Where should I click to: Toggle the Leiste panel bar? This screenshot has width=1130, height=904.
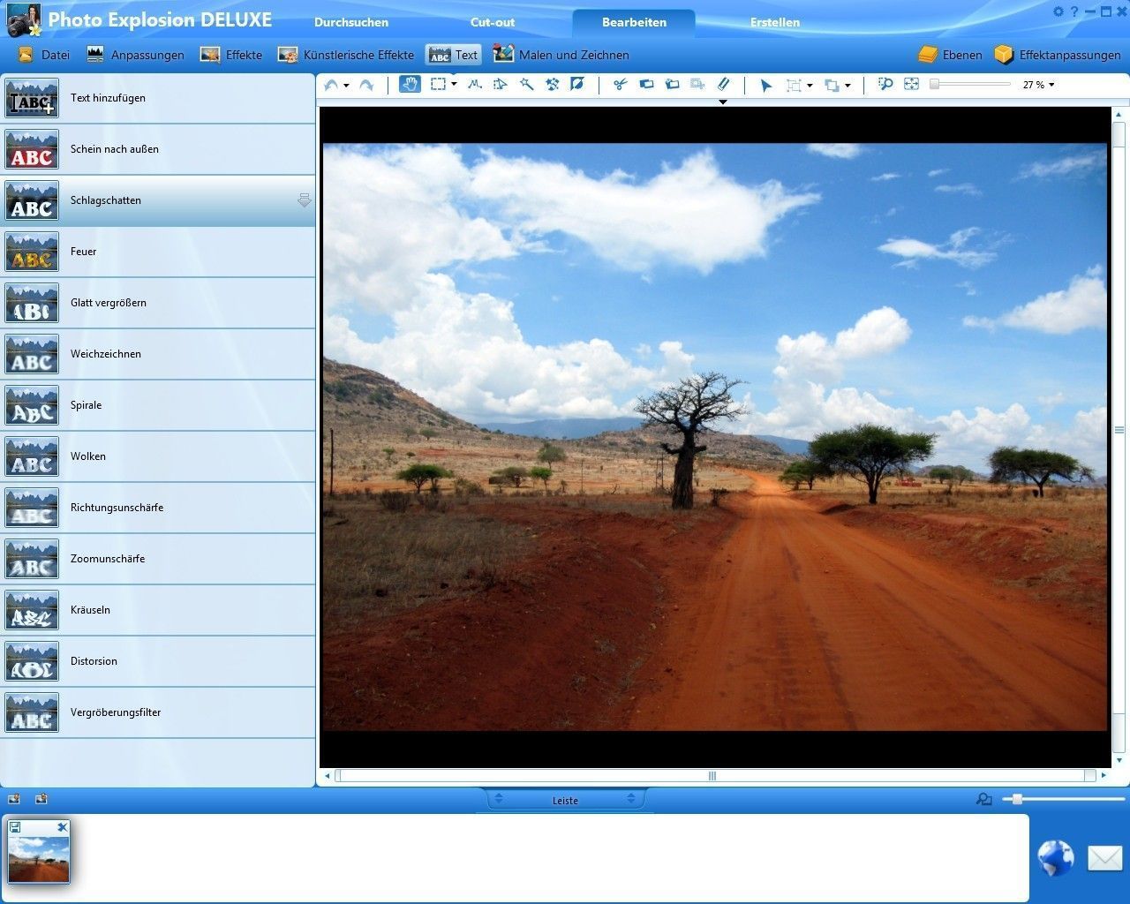pos(565,800)
